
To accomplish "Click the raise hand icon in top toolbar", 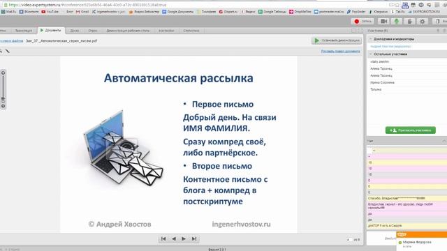I will tap(409, 22).
